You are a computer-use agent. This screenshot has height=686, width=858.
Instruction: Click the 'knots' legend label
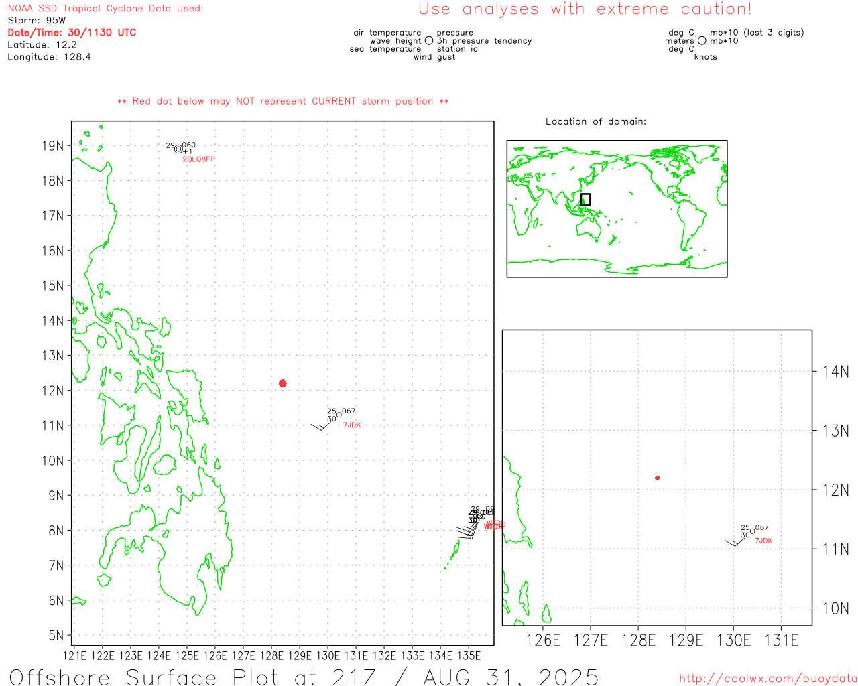(x=706, y=57)
